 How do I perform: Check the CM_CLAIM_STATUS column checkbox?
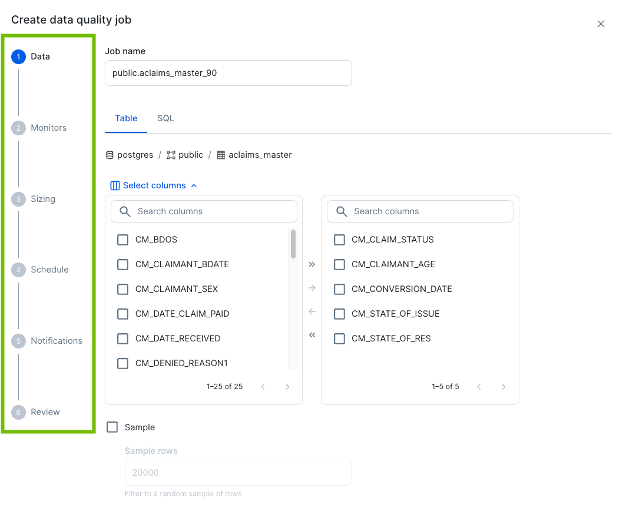(x=339, y=240)
